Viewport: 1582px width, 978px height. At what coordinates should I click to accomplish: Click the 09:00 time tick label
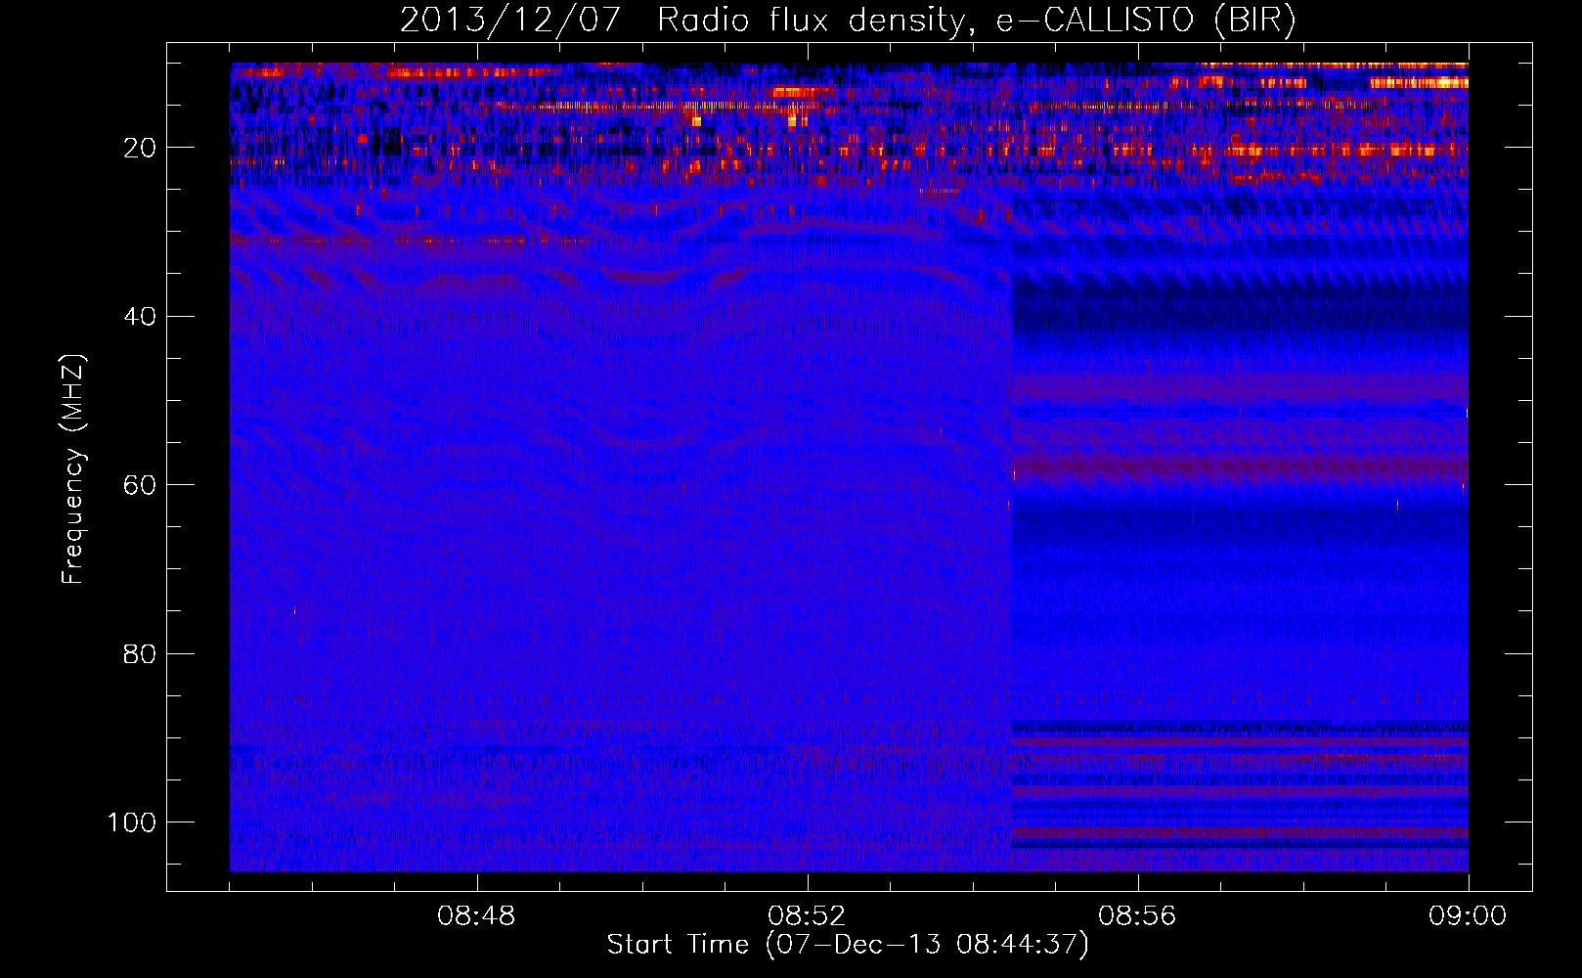click(x=1468, y=916)
